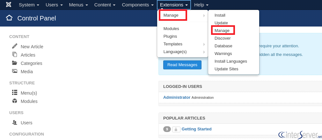Click the CONTENT sidebar heading
Viewport: 322px width, 140px height.
19,37
